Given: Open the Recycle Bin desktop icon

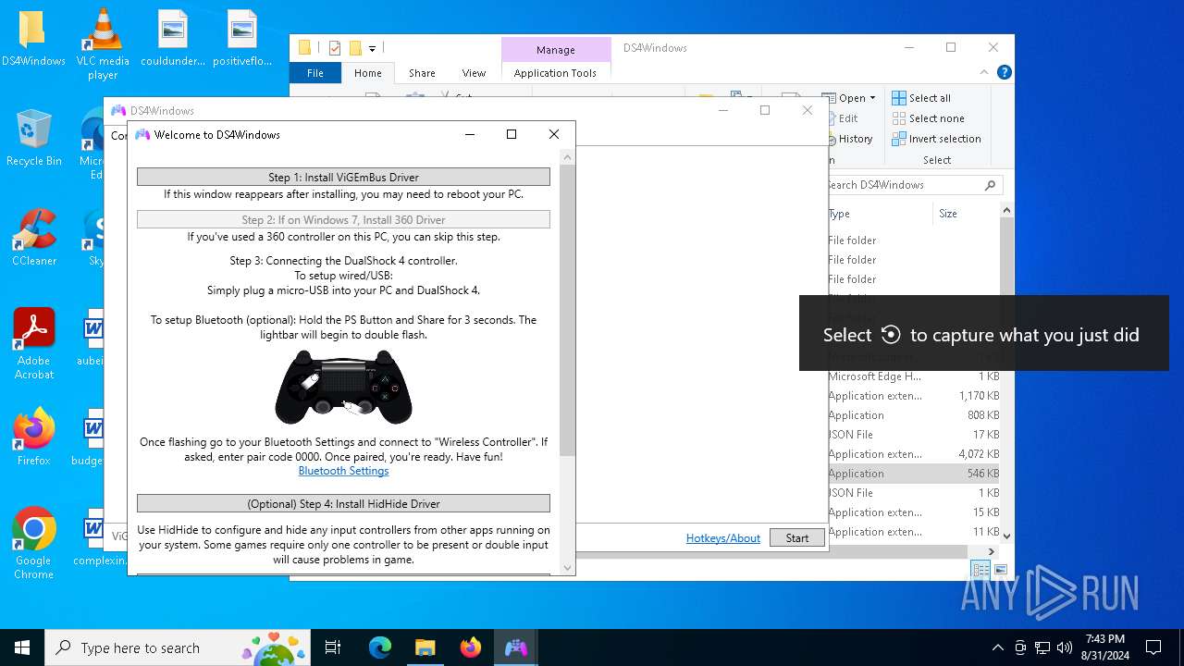Looking at the screenshot, I should (x=33, y=139).
